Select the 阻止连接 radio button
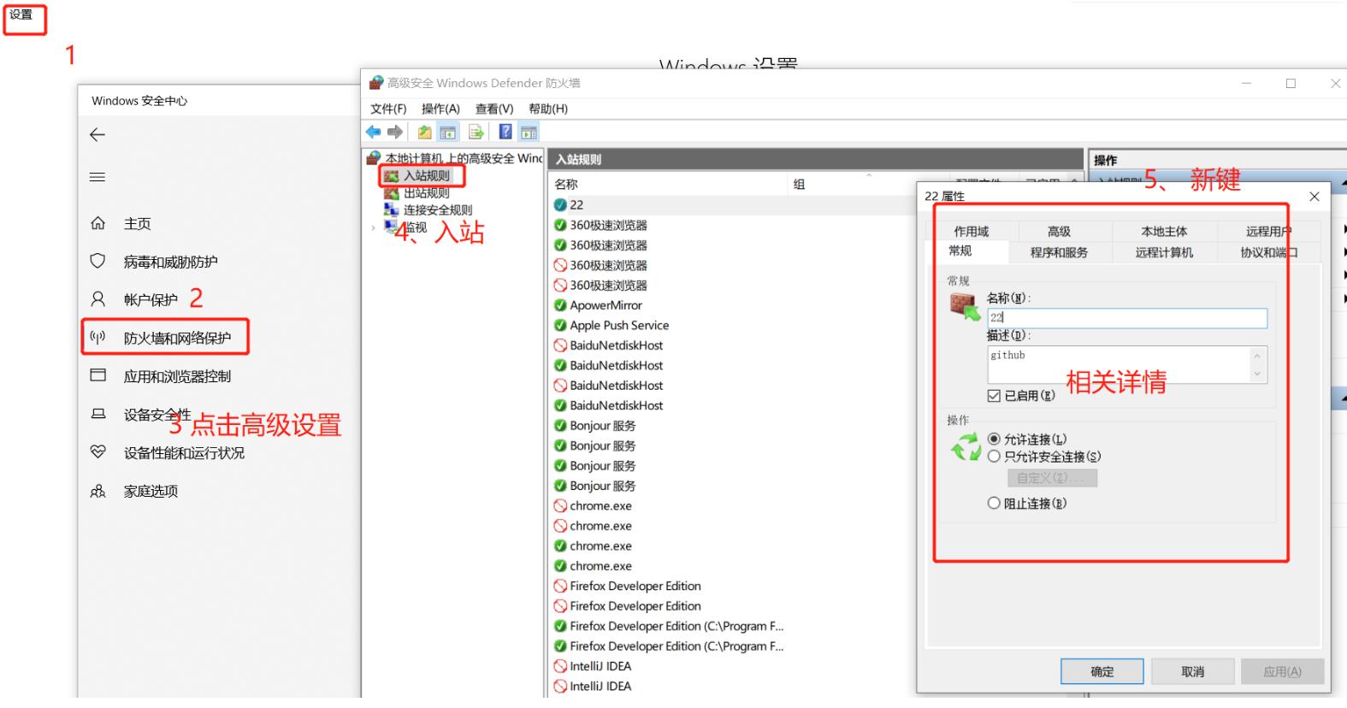1347x708 pixels. [994, 503]
